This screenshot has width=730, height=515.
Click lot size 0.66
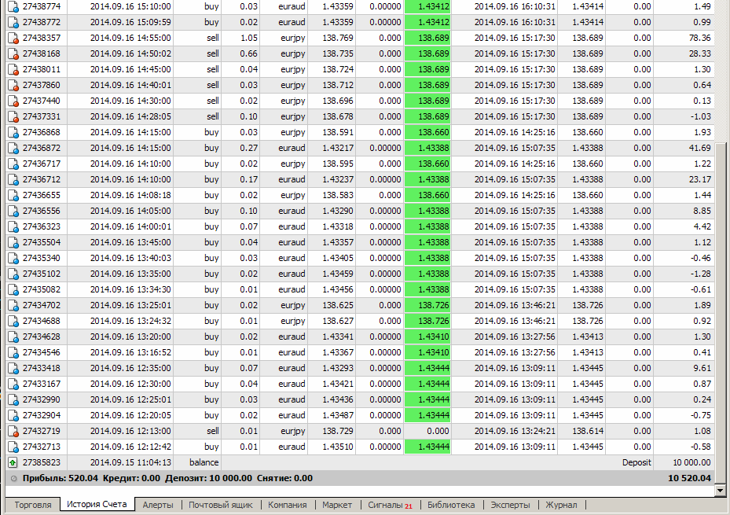click(248, 53)
